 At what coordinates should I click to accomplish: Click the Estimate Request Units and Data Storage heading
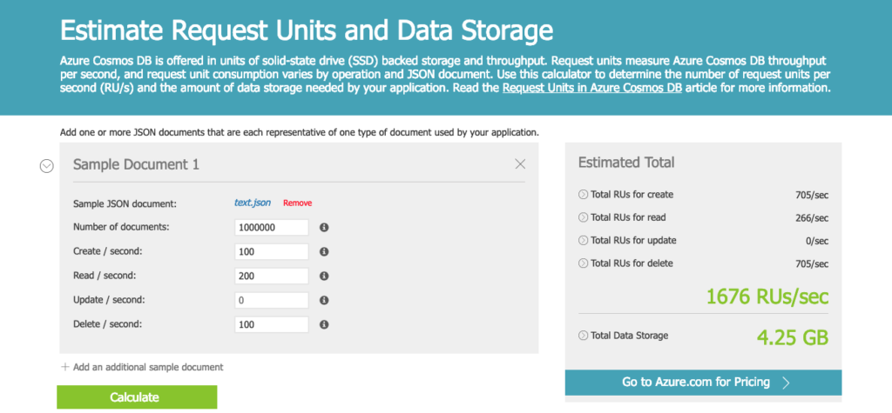(307, 30)
